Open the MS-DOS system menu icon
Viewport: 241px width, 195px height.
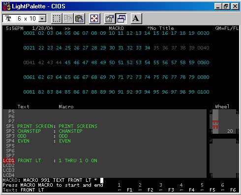pyautogui.click(x=7, y=6)
